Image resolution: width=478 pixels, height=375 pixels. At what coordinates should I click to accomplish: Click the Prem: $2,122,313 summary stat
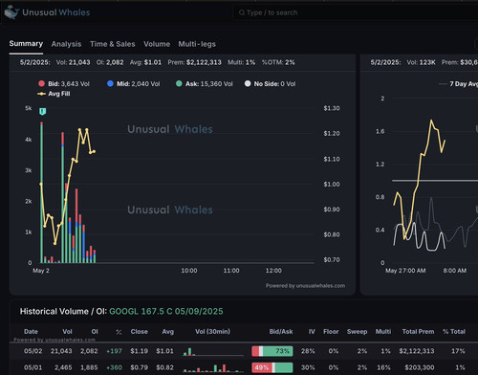(194, 62)
